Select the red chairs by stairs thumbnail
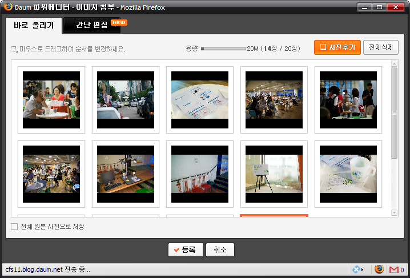 point(200,174)
